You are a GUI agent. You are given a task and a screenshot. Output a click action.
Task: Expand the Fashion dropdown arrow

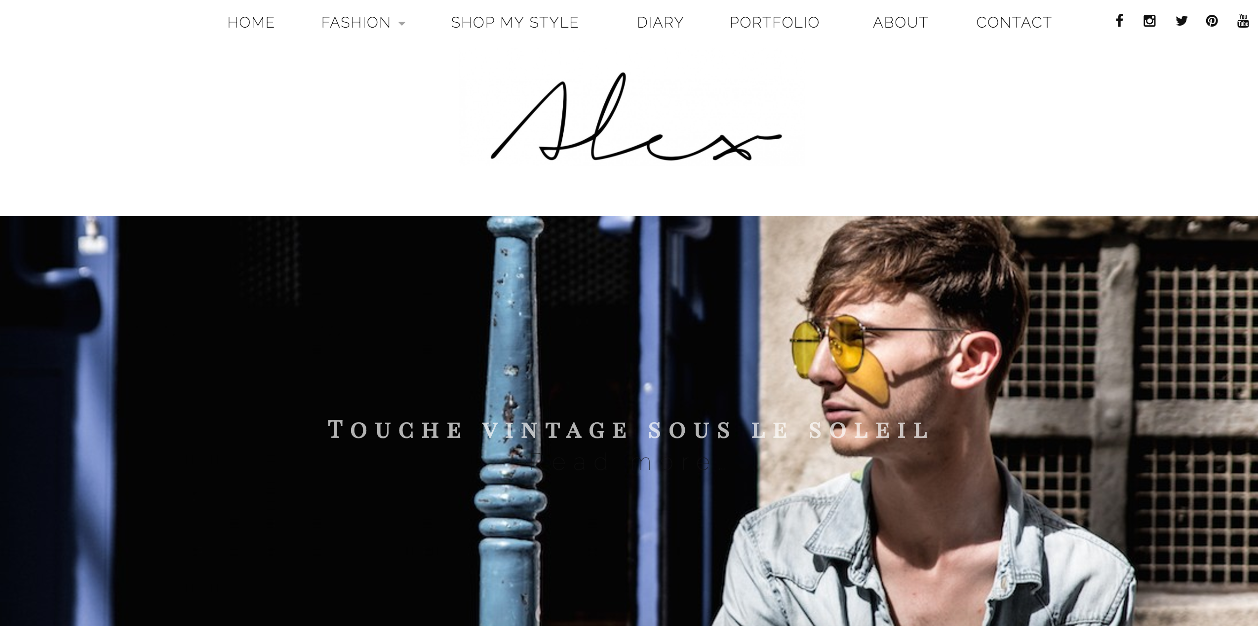coord(402,23)
